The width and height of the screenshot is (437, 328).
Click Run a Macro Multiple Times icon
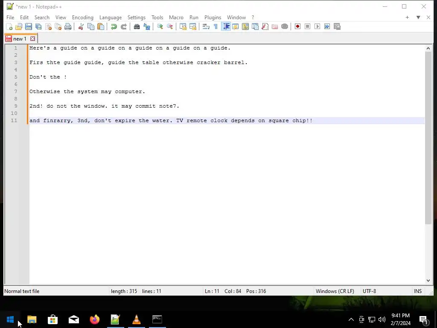point(327,26)
